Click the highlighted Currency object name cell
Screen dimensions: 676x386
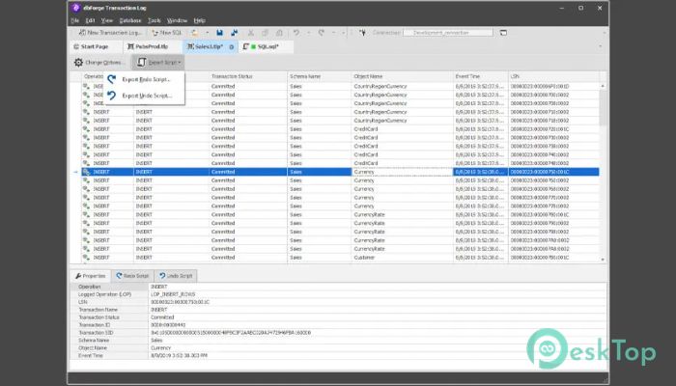click(x=403, y=172)
